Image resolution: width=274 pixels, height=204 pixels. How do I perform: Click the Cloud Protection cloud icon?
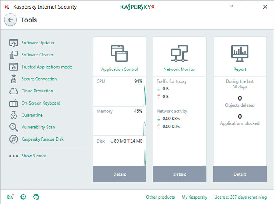pyautogui.click(x=14, y=91)
